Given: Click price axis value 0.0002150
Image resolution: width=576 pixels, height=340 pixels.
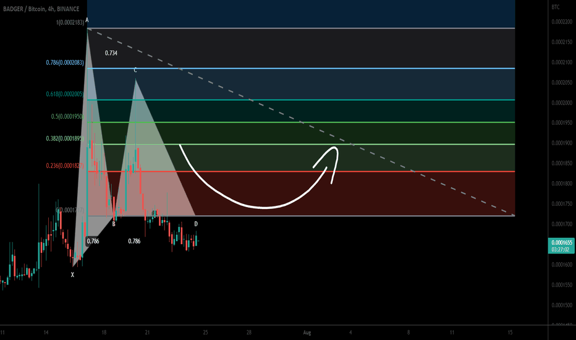Looking at the screenshot, I should coord(562,42).
